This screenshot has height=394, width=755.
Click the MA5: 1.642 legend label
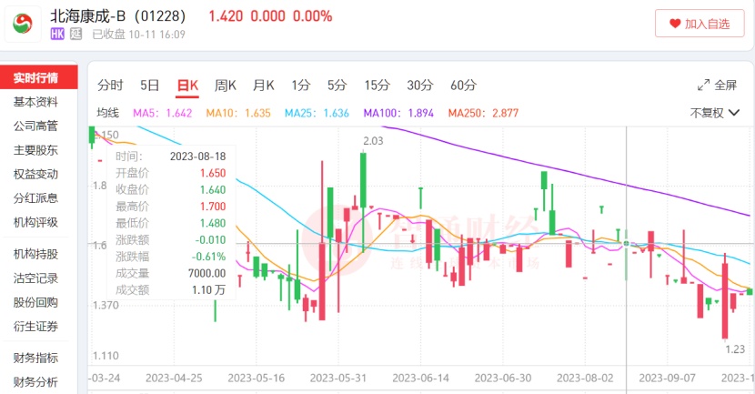[x=162, y=113]
